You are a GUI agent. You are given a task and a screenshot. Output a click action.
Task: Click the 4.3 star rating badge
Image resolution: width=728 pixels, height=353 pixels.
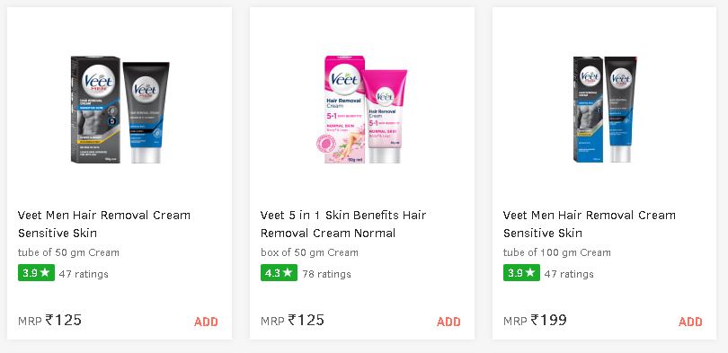[x=279, y=273]
